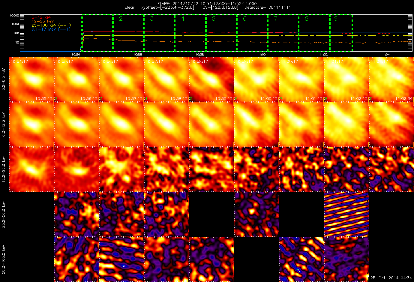Click interval marker 7 in light curve
Image resolution: width=414 pixels, height=282 pixels.
point(276,19)
